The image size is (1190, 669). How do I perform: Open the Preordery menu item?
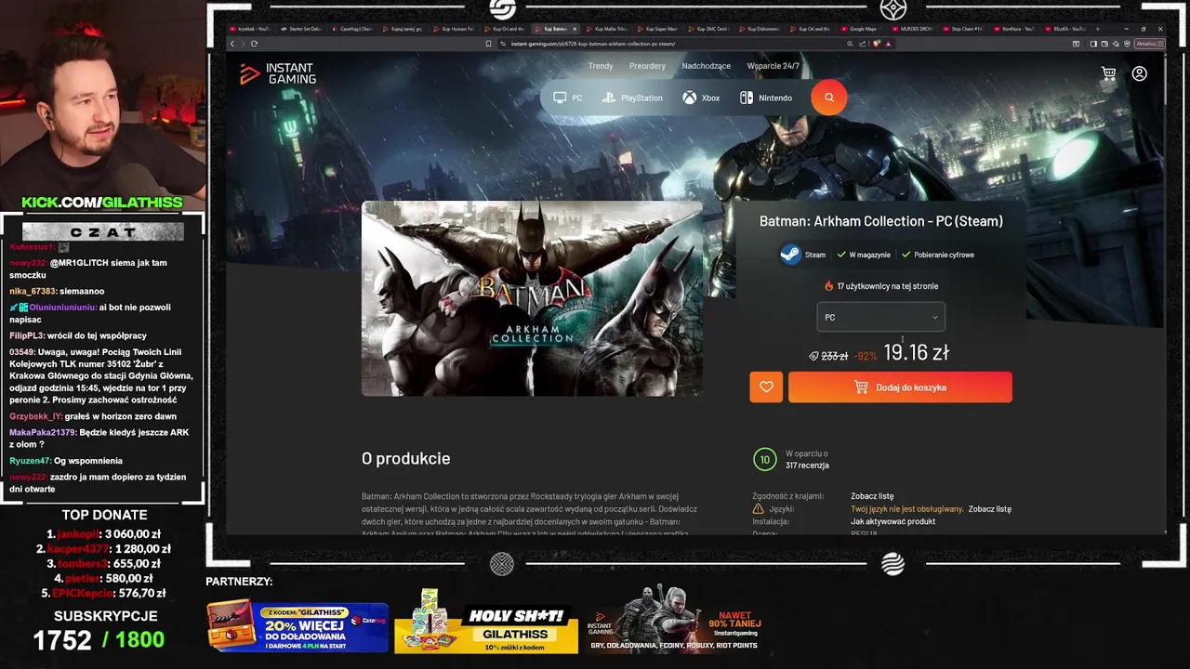point(647,66)
